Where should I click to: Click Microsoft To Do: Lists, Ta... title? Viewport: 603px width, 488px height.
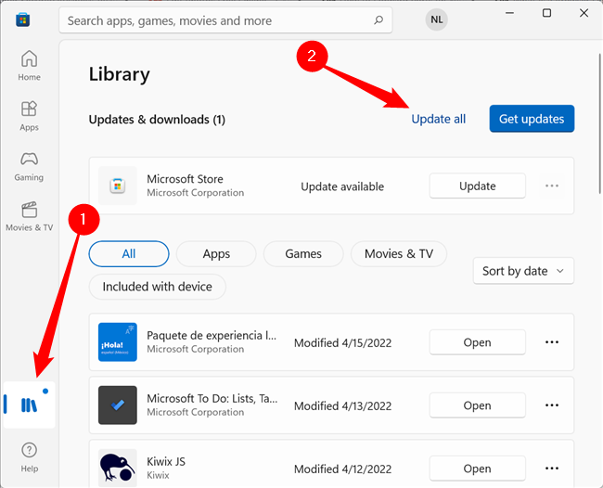tap(212, 398)
